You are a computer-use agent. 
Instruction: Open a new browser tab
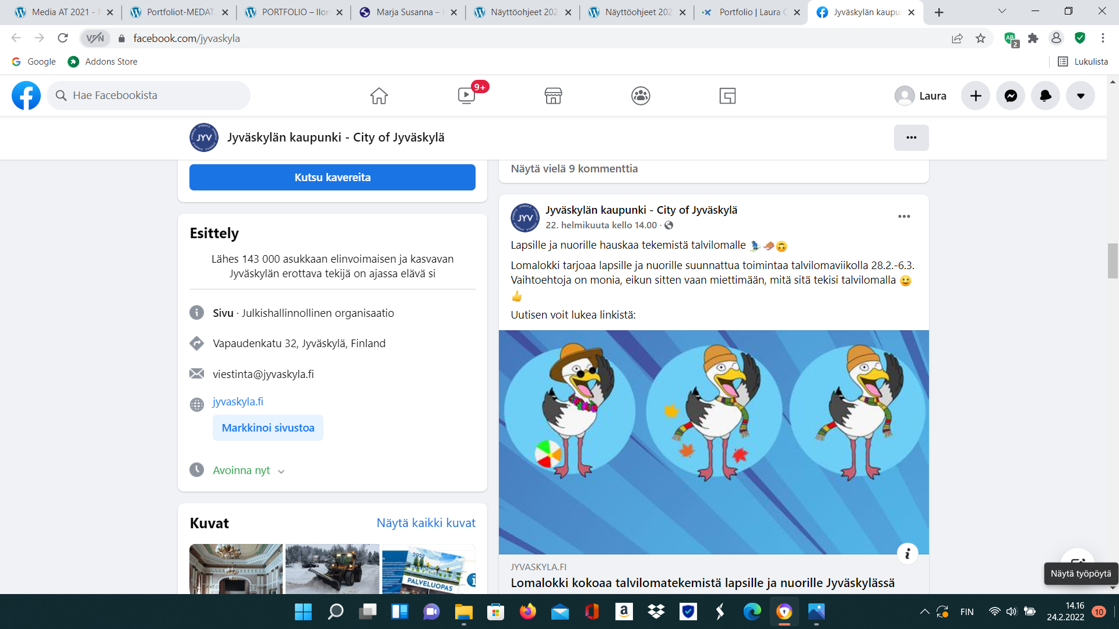tap(939, 12)
